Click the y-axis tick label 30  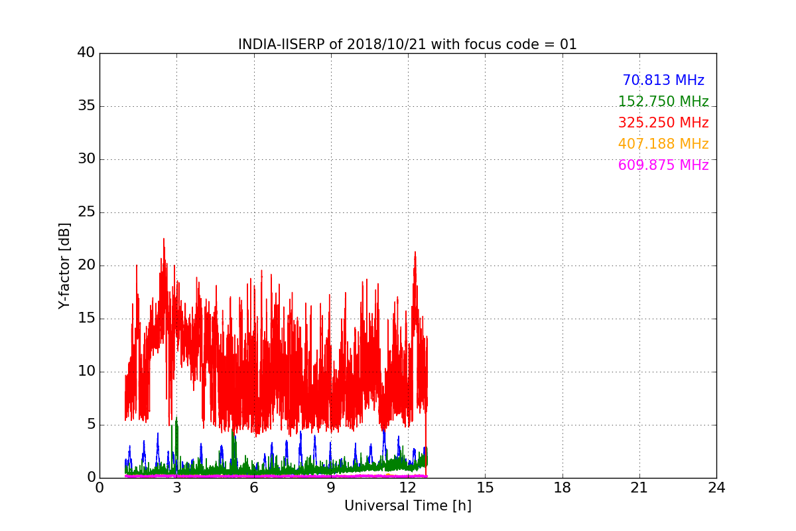86,159
